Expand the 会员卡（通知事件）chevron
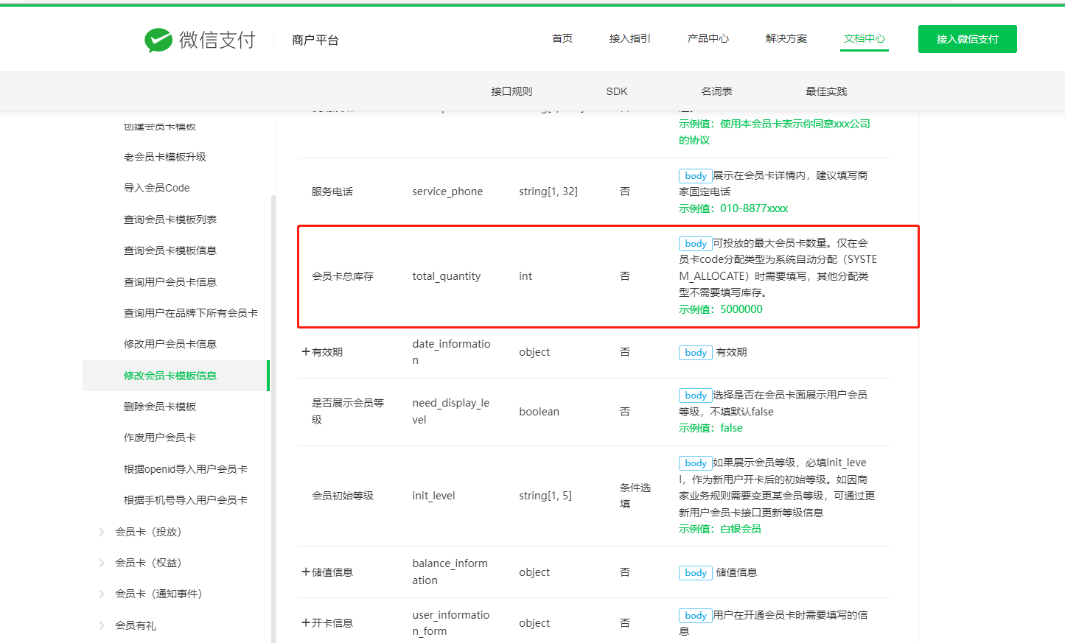Viewport: 1065px width, 643px height. 102,594
